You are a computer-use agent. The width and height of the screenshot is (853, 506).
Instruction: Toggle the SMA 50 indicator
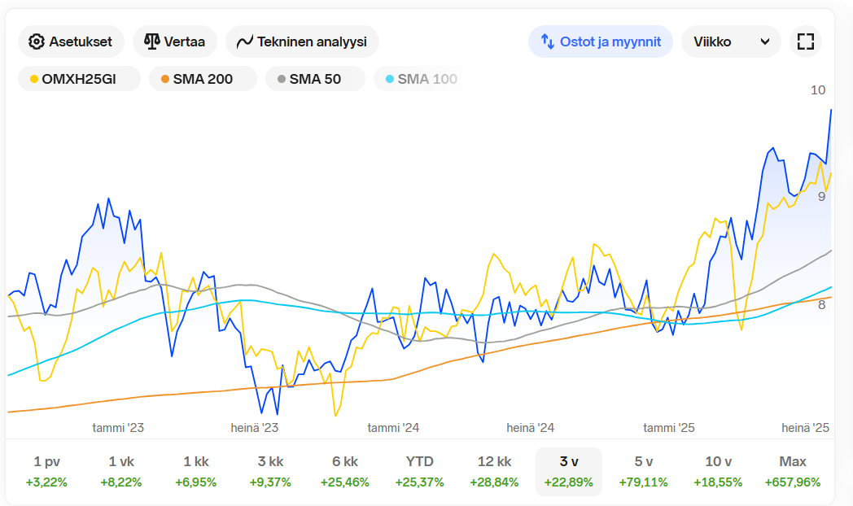point(315,79)
